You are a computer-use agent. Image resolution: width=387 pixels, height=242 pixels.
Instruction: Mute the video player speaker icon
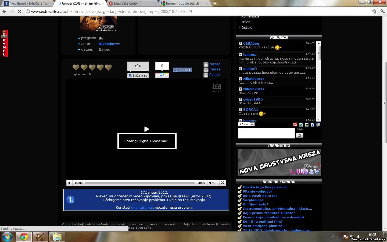click(211, 183)
